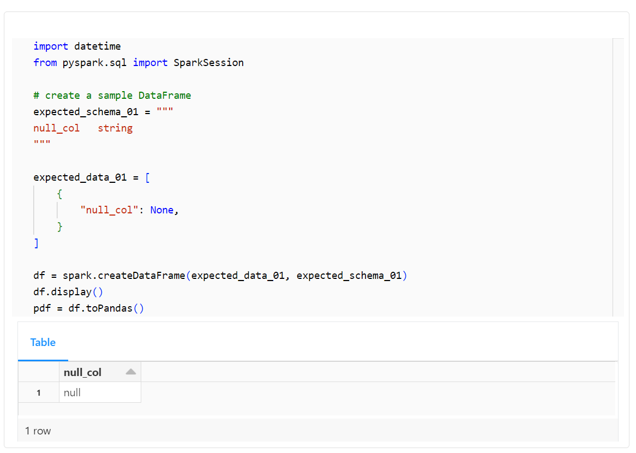Click the 'import datetime' code line
636x453 pixels.
coord(77,46)
